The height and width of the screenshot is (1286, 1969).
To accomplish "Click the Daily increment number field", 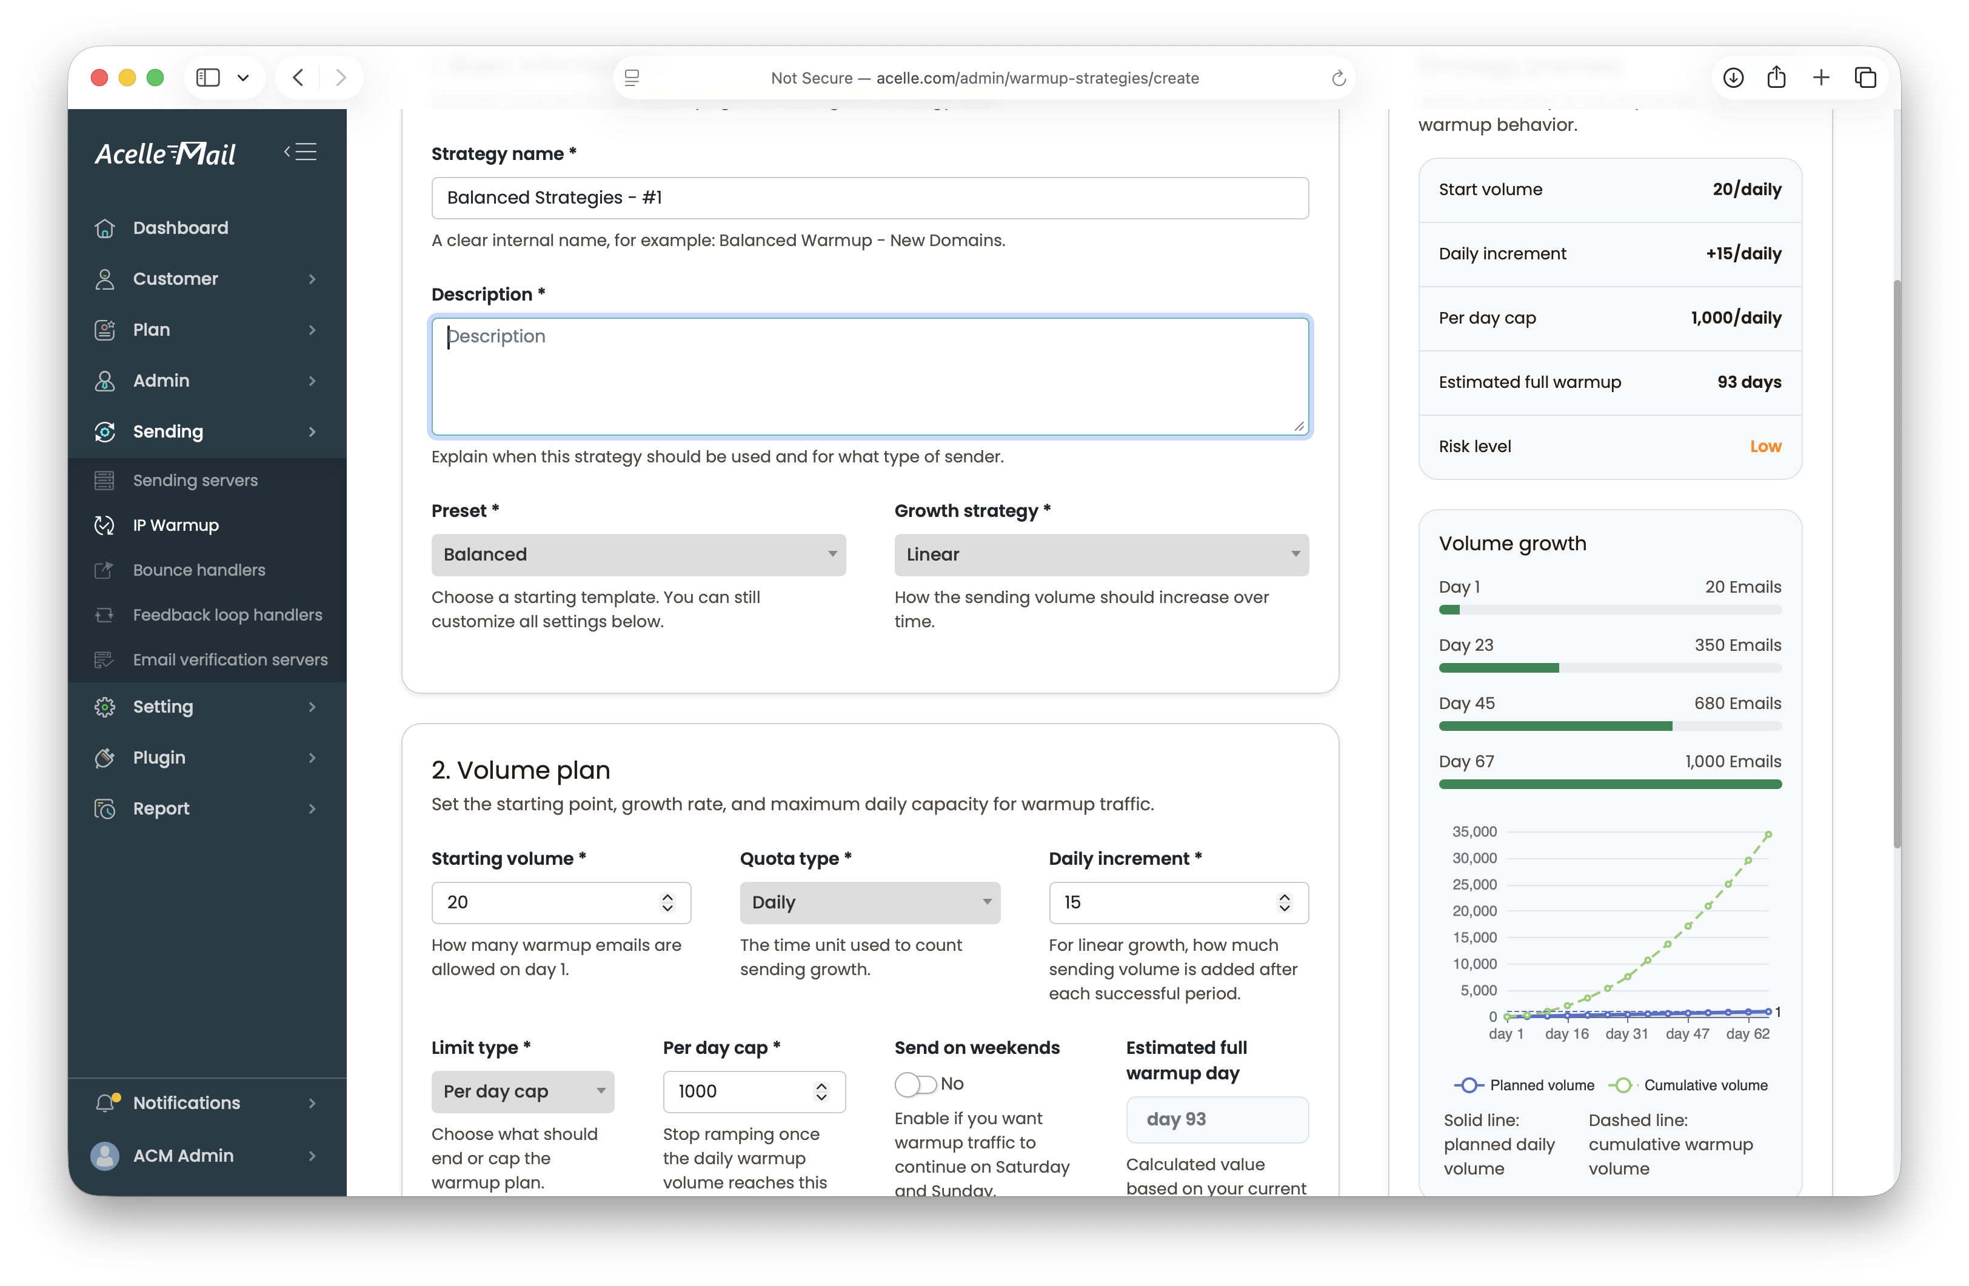I will [1178, 902].
